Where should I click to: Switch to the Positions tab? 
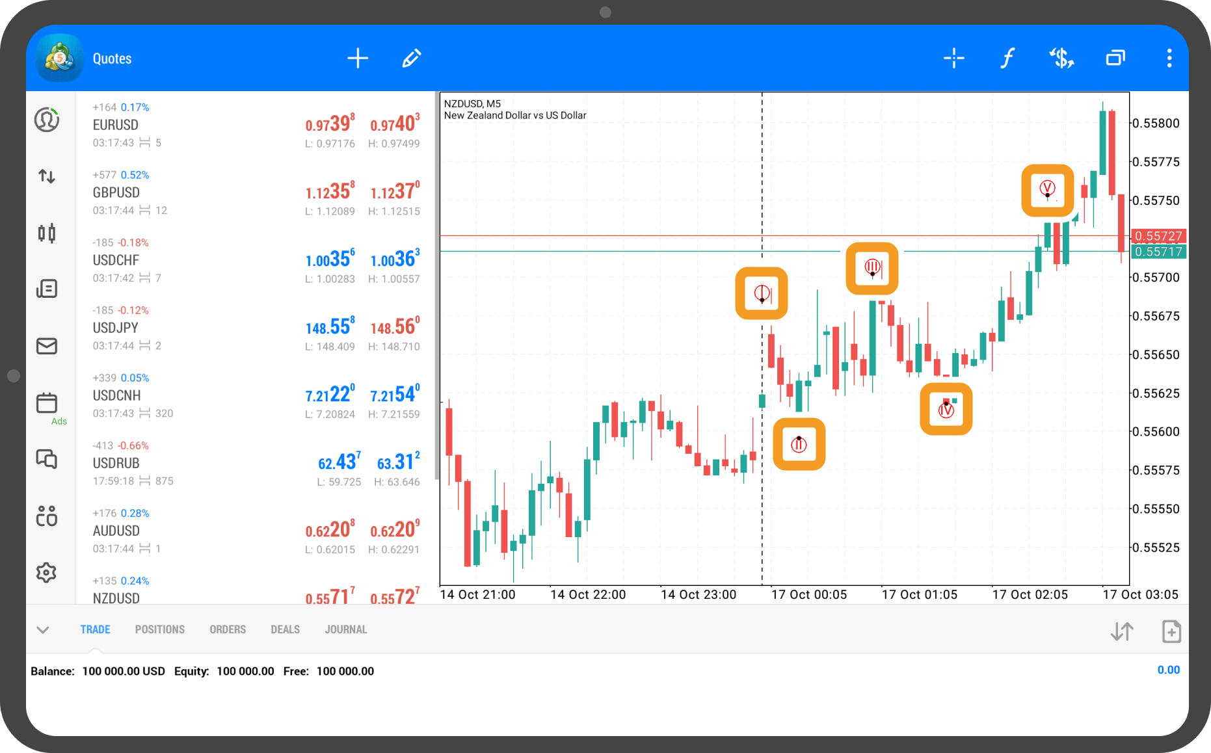159,629
